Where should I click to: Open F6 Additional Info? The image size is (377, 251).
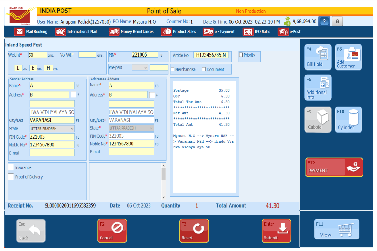coord(318,88)
